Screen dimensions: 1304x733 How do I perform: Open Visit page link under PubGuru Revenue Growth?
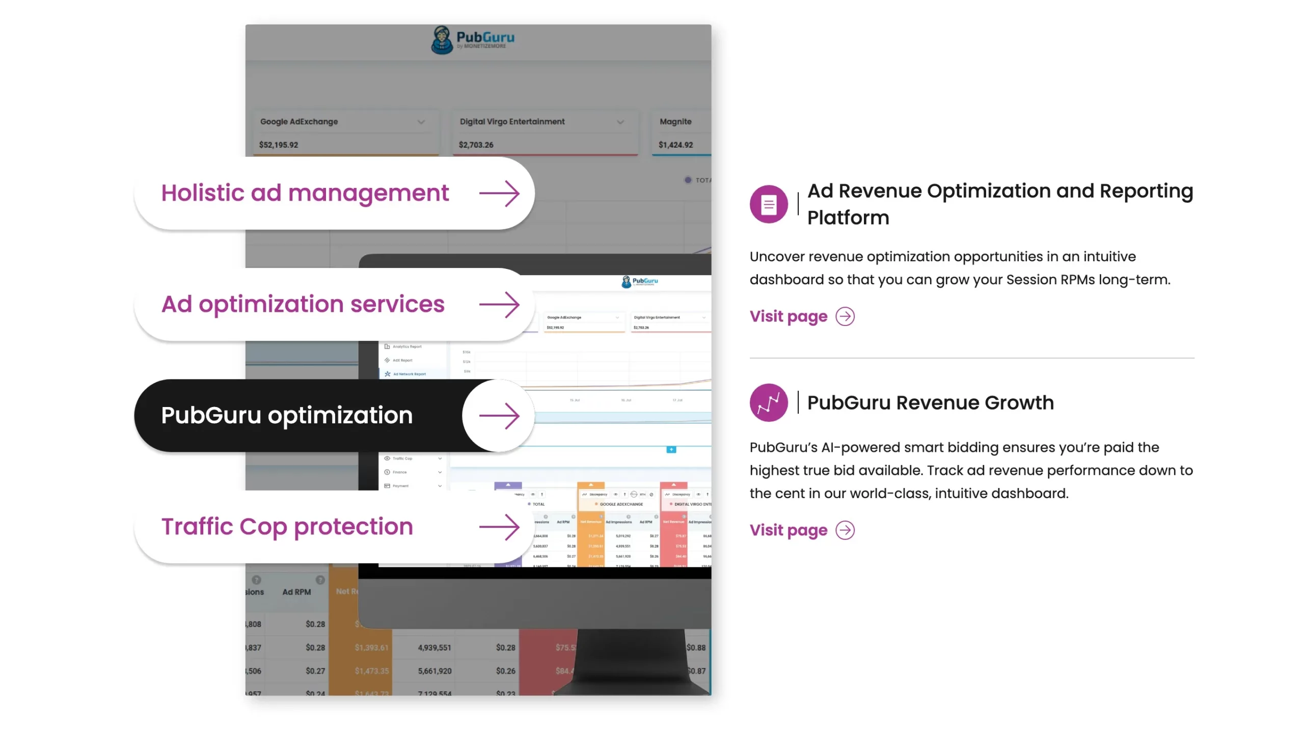coord(788,530)
